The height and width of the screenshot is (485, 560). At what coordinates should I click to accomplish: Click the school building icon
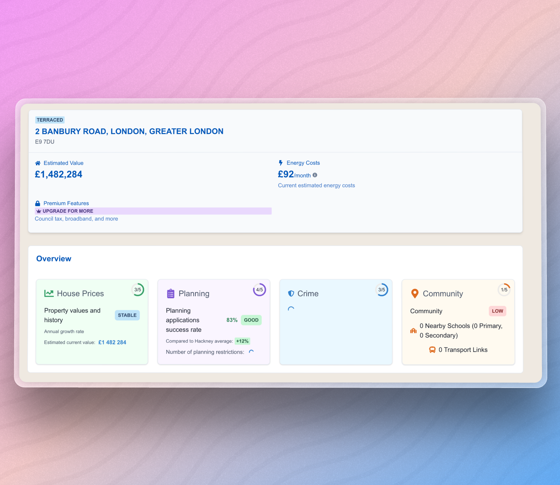[413, 331]
